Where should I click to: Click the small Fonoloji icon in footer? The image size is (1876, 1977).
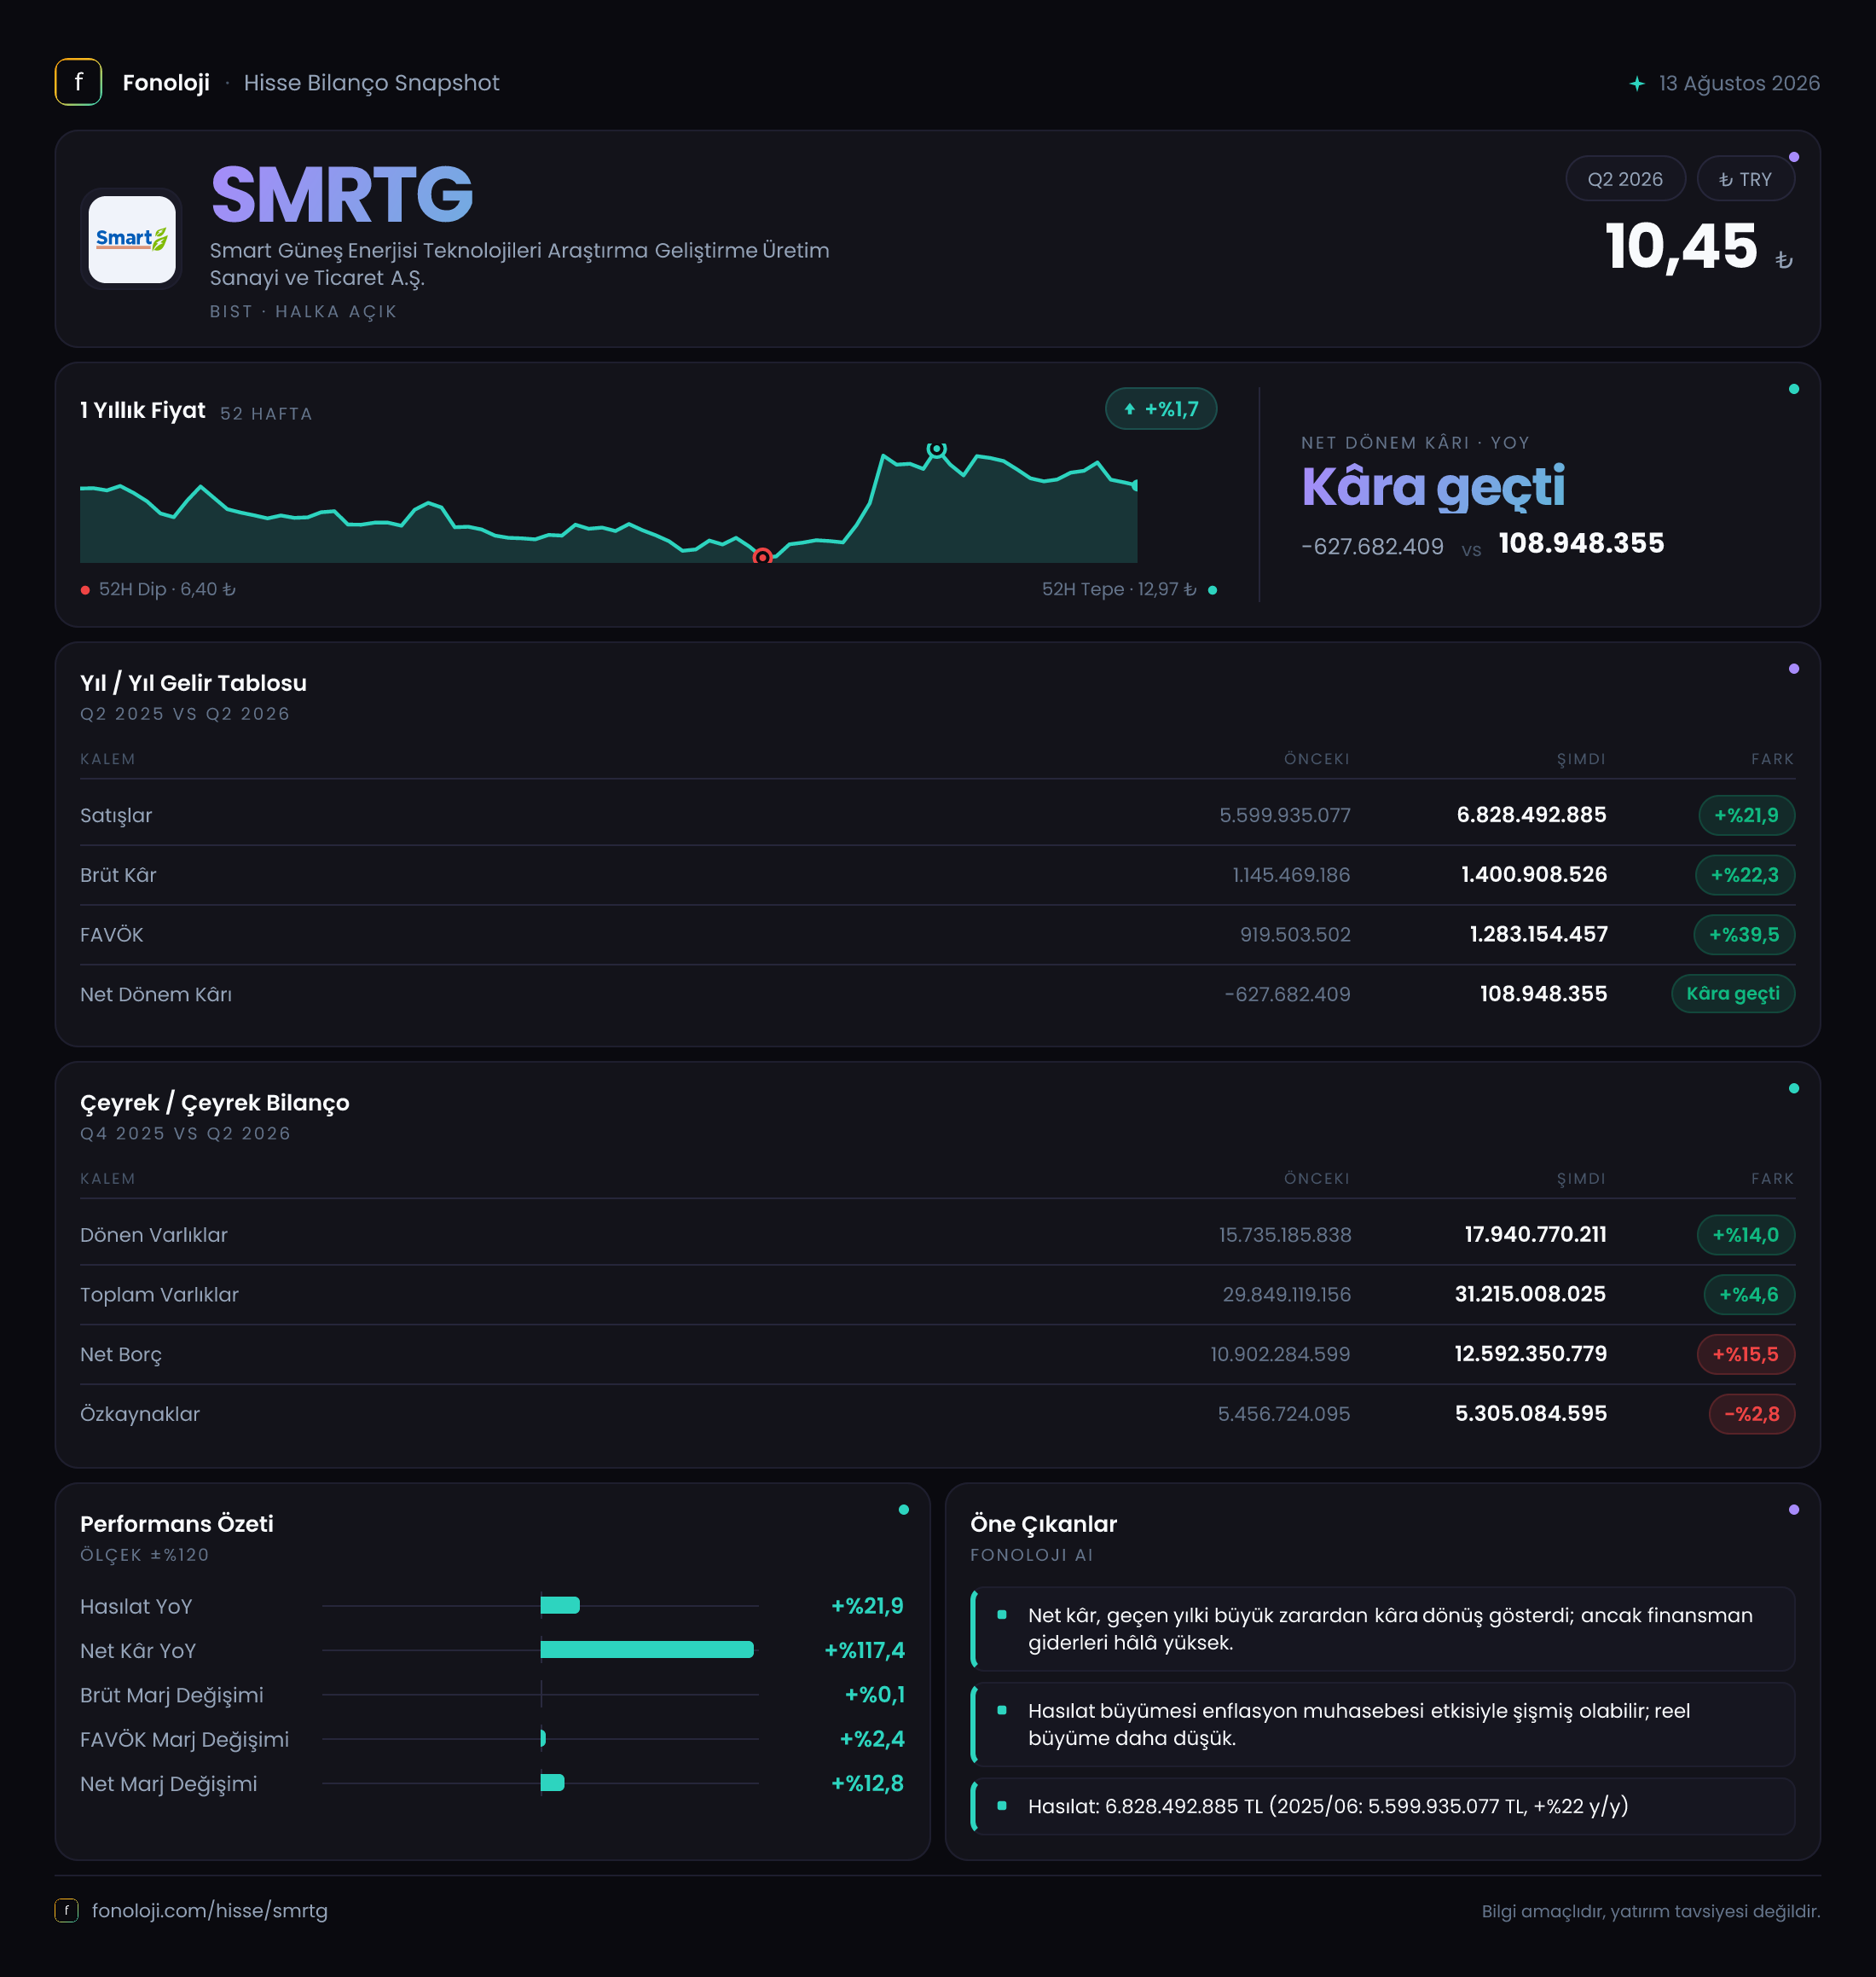66,1910
